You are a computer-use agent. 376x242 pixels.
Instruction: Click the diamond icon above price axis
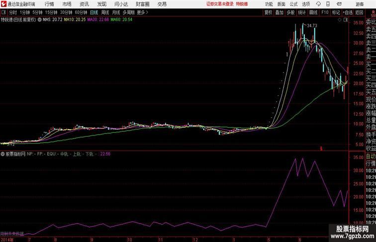[x=340, y=20]
